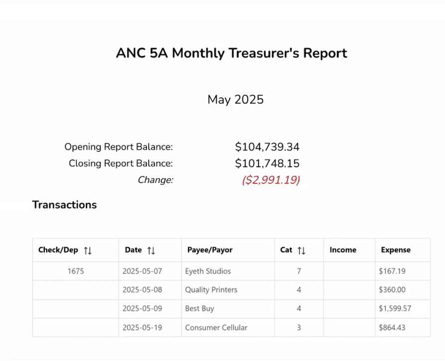Viewport: 445px width, 361px height.
Task: Sort table by Check/Dep sort icon
Action: pyautogui.click(x=88, y=251)
